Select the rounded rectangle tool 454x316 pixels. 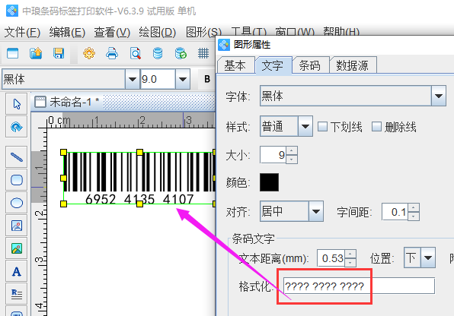click(17, 180)
